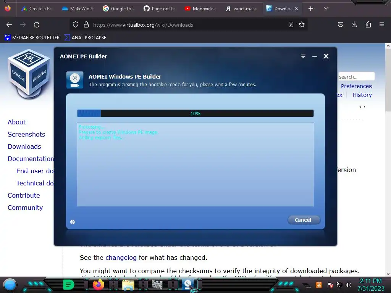The image size is (391, 293).
Task: Switch to the MakeWinPE browser tab
Action: click(78, 9)
